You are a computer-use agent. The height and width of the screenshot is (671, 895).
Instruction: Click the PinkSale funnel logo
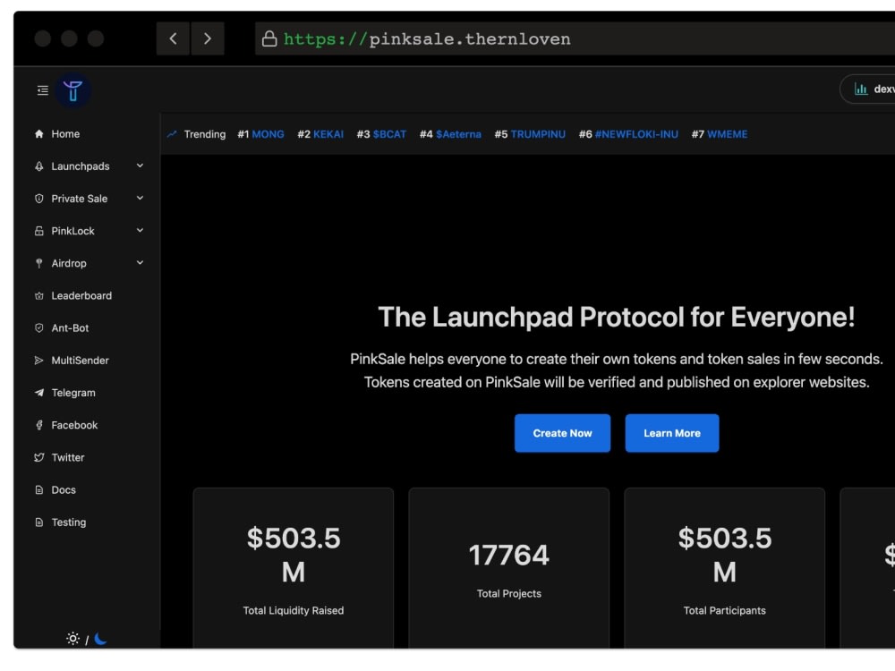73,90
